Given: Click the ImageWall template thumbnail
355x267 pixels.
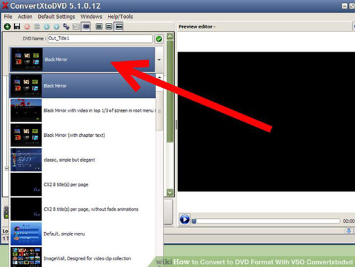Looking at the screenshot, I should click(x=26, y=257).
